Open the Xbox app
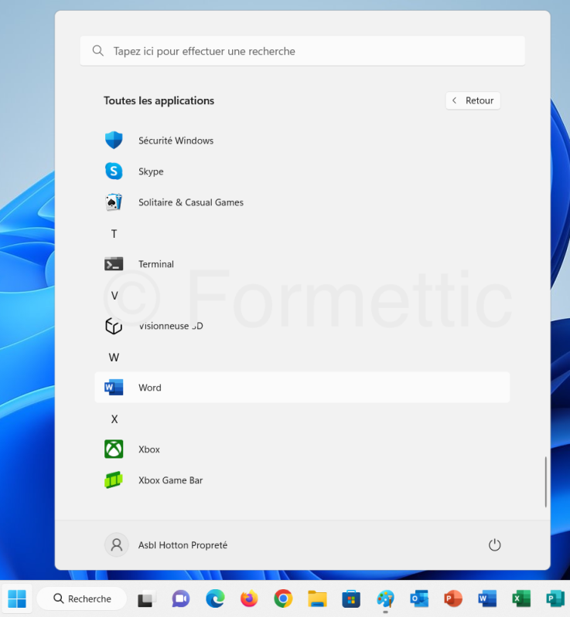The height and width of the screenshot is (617, 570). [148, 449]
